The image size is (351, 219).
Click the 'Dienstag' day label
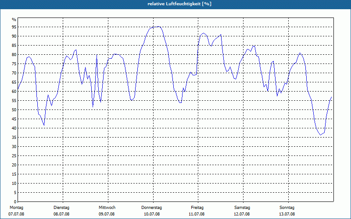tap(61, 208)
